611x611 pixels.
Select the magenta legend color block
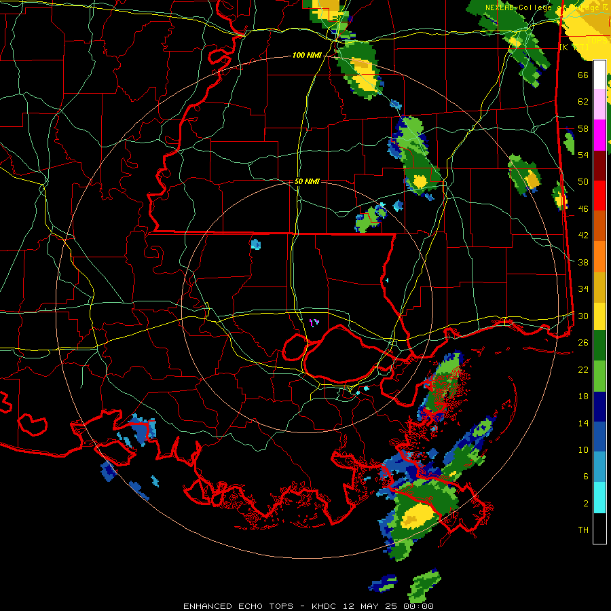click(x=599, y=135)
